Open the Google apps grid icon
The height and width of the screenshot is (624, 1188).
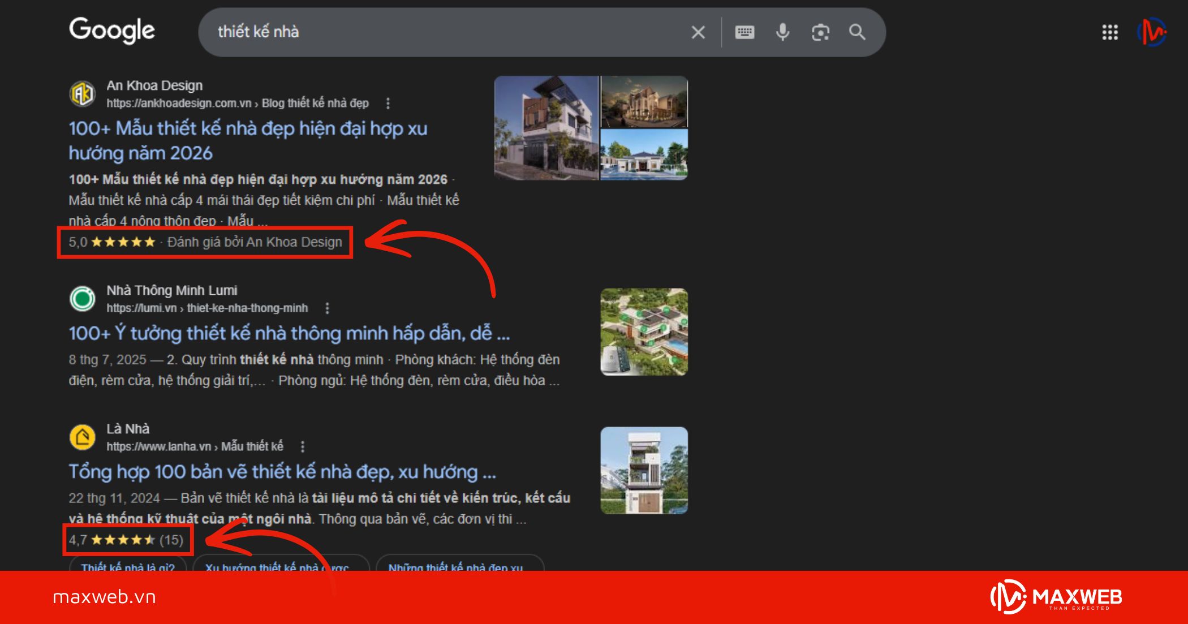1110,32
